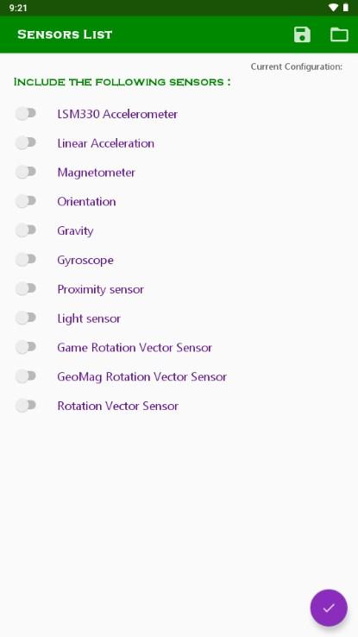The width and height of the screenshot is (358, 637).
Task: Enable GeoMag Rotation Vector Sensor switch
Action: 26,376
